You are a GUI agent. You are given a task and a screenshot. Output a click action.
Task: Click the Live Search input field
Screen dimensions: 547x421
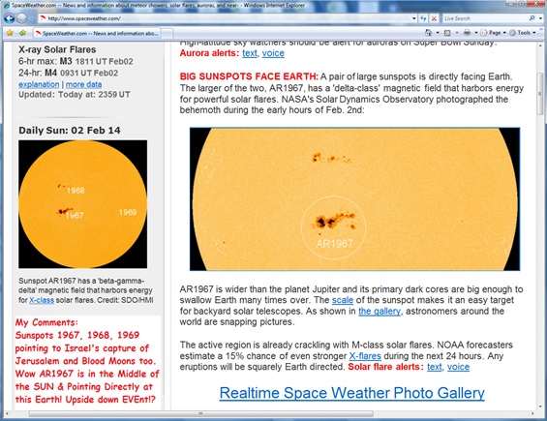[x=484, y=18]
